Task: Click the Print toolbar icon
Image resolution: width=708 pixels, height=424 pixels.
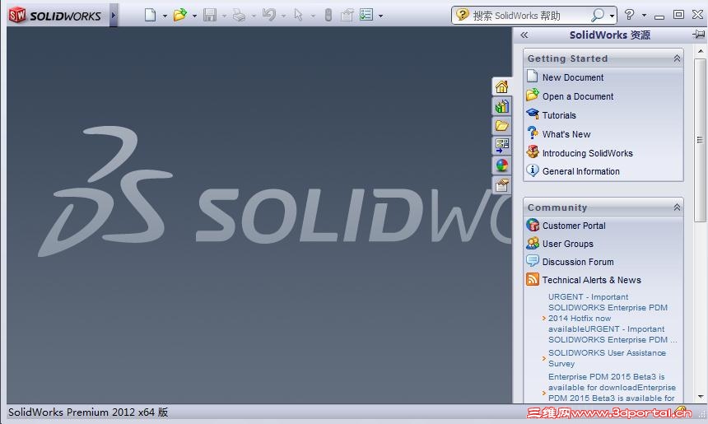Action: (x=239, y=16)
